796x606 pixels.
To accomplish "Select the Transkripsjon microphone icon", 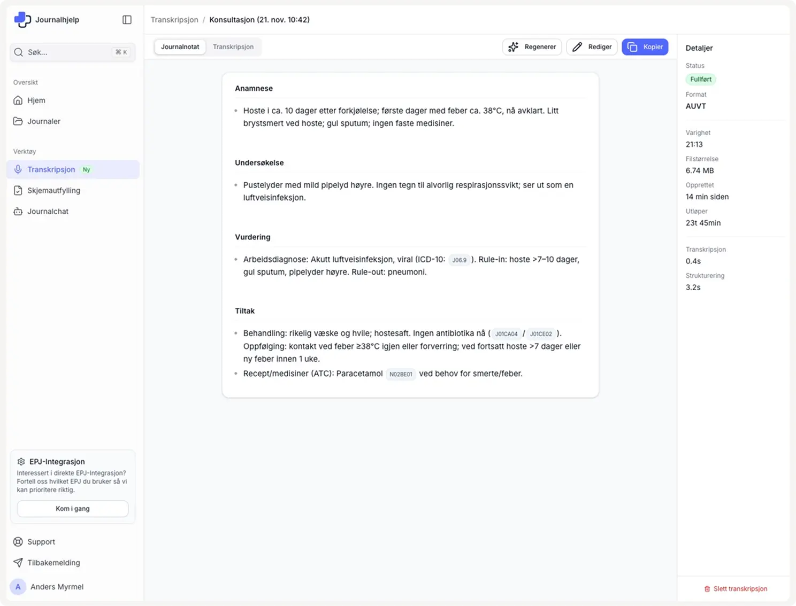I will tap(18, 169).
